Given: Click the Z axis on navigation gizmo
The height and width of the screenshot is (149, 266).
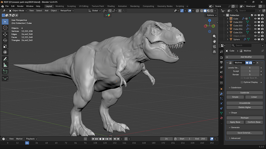Looking at the screenshot, I should point(210,20).
